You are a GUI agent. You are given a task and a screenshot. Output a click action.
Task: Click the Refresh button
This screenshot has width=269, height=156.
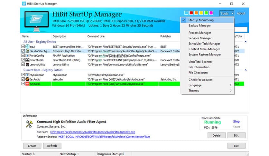(x=52, y=146)
